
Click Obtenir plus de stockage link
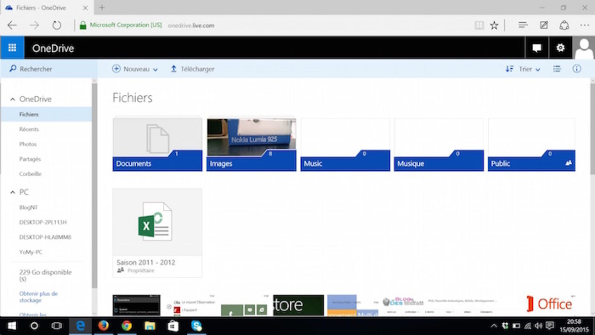pyautogui.click(x=39, y=297)
